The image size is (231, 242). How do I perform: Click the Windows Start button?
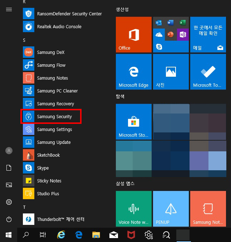point(9,235)
